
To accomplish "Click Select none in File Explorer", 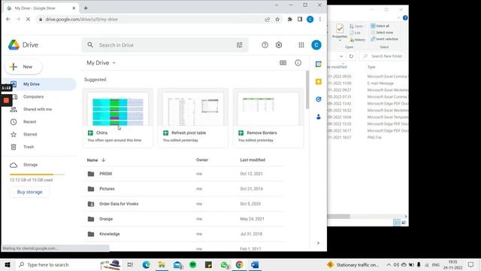I will (x=382, y=32).
